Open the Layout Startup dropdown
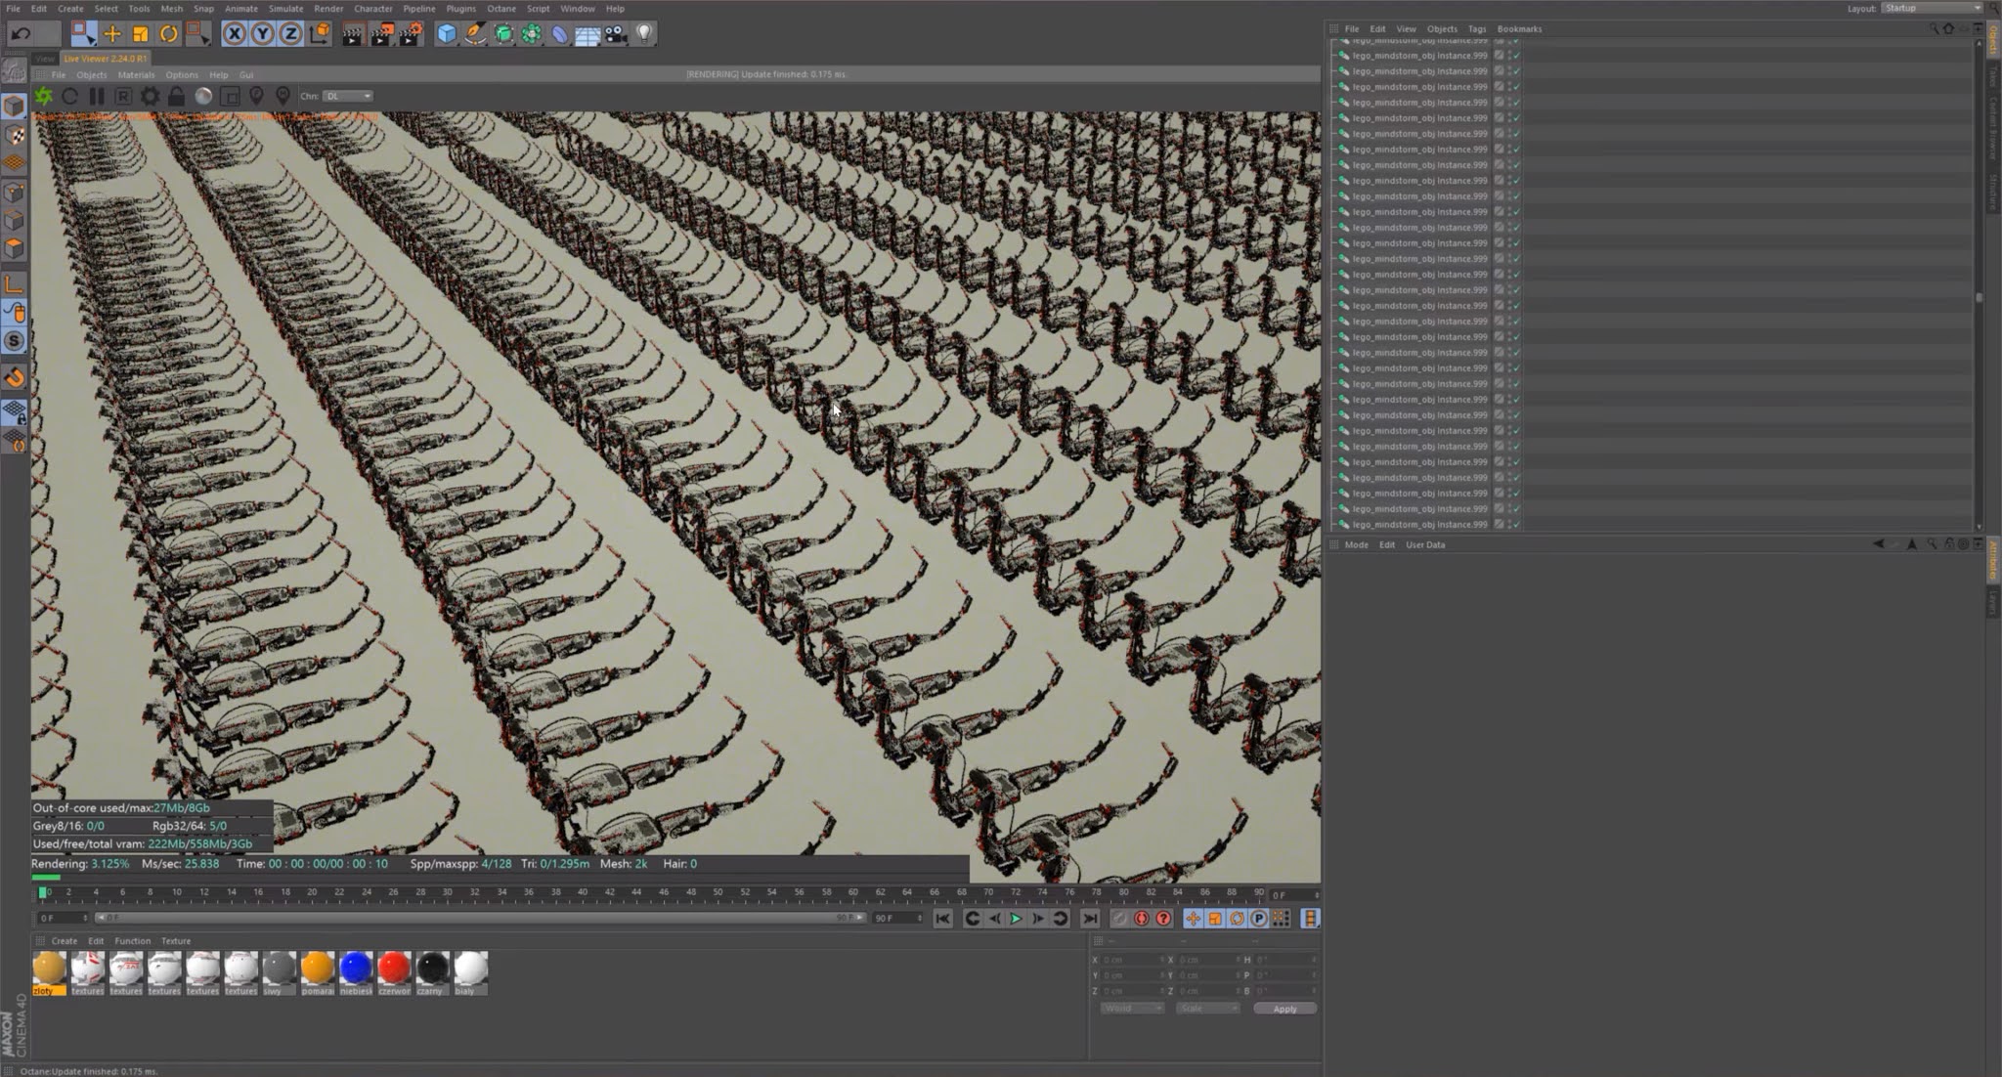This screenshot has height=1077, width=2002. click(1931, 8)
